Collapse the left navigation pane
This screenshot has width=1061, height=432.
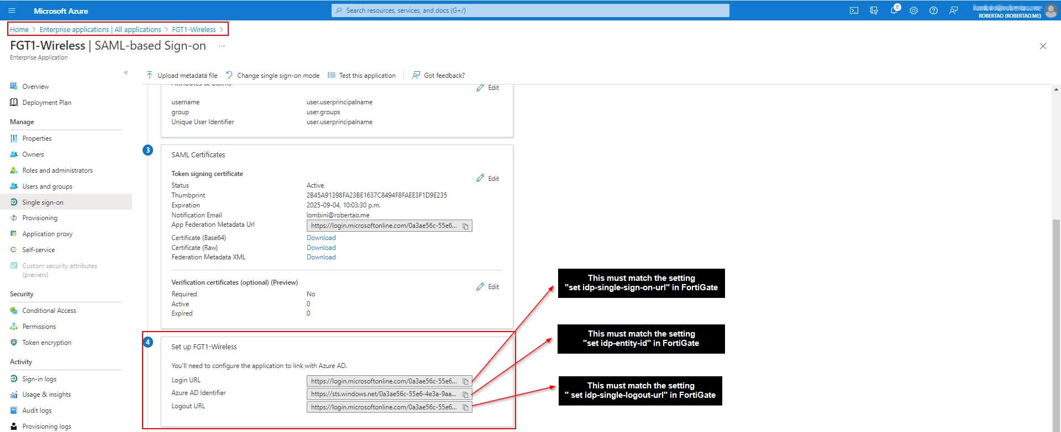coord(125,73)
